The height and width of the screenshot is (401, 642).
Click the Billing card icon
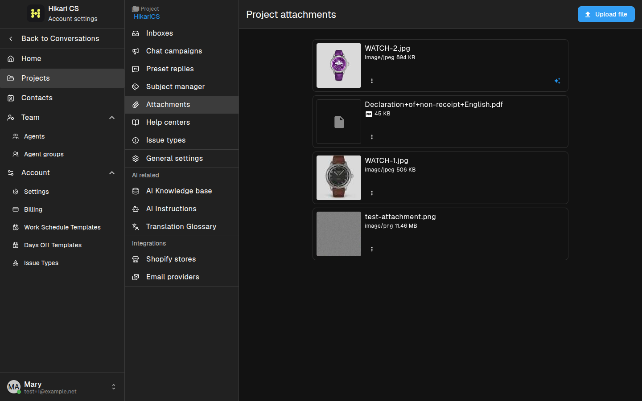pyautogui.click(x=16, y=209)
